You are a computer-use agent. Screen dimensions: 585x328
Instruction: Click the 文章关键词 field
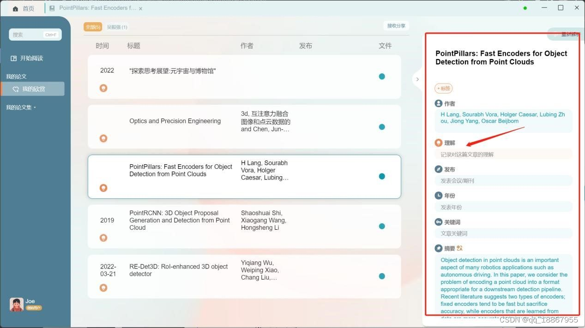(503, 233)
